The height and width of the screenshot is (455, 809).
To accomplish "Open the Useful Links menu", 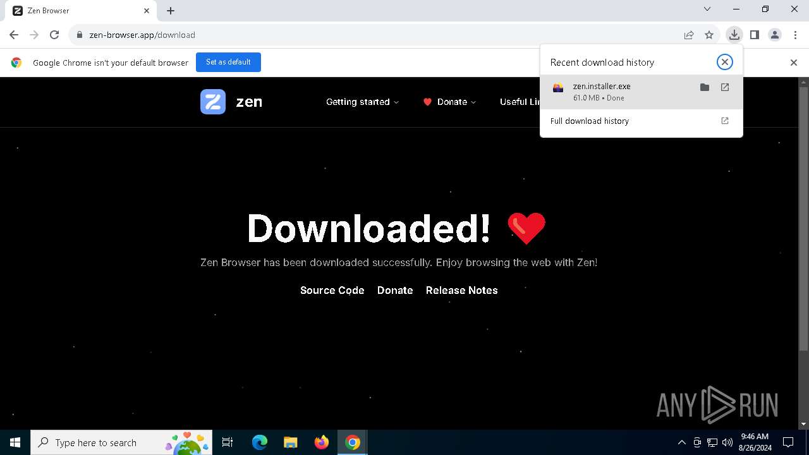I will (520, 102).
